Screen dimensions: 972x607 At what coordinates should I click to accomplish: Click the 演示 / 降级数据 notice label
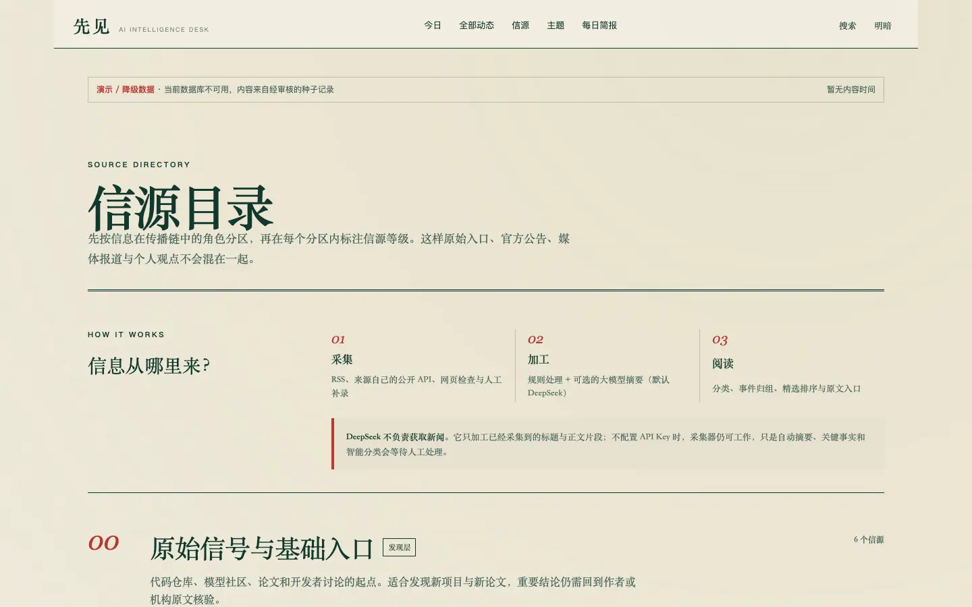tap(126, 90)
